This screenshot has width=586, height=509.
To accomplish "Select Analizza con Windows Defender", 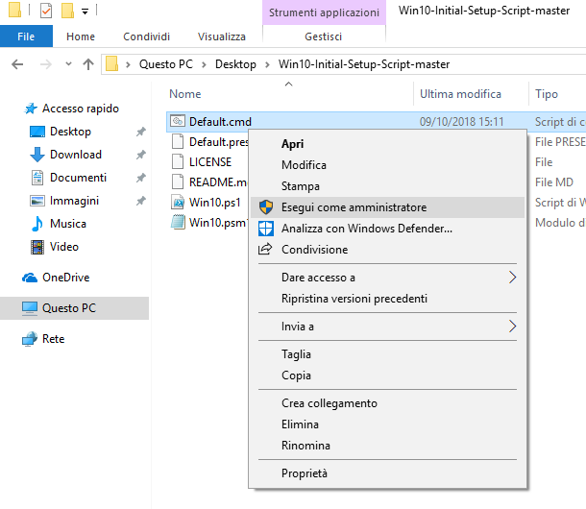I will click(387, 229).
